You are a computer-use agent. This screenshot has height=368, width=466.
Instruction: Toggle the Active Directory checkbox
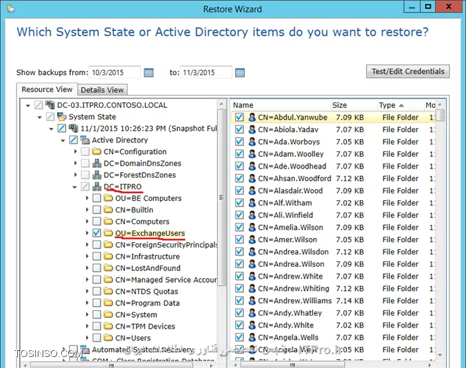coord(74,140)
